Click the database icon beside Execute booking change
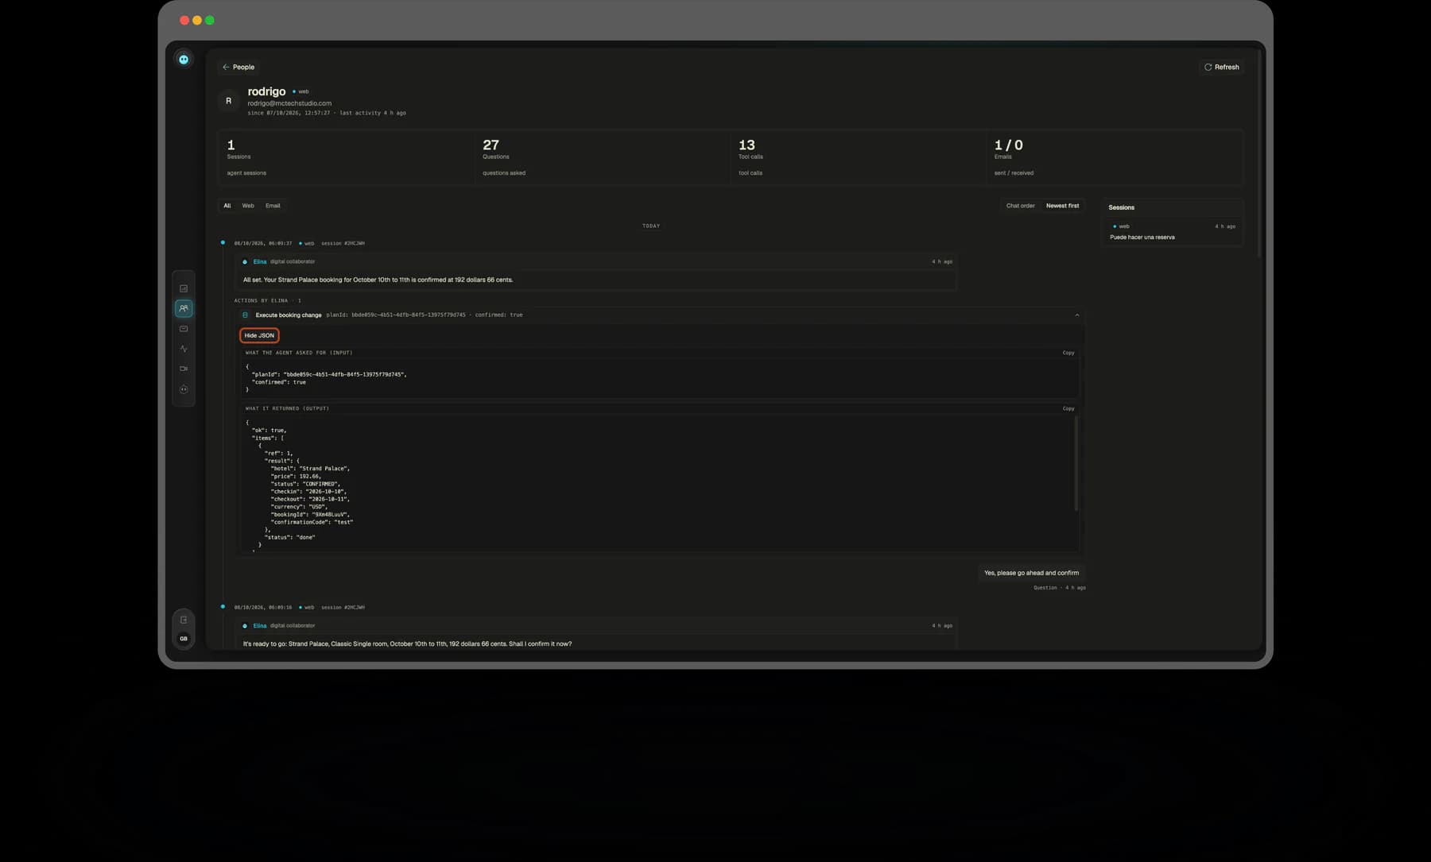This screenshot has width=1431, height=862. [x=245, y=315]
